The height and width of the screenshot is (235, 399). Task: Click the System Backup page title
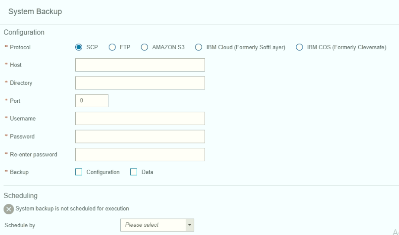35,12
